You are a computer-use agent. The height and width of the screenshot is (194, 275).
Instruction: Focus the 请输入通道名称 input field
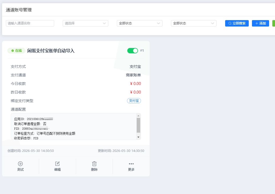click(30, 23)
